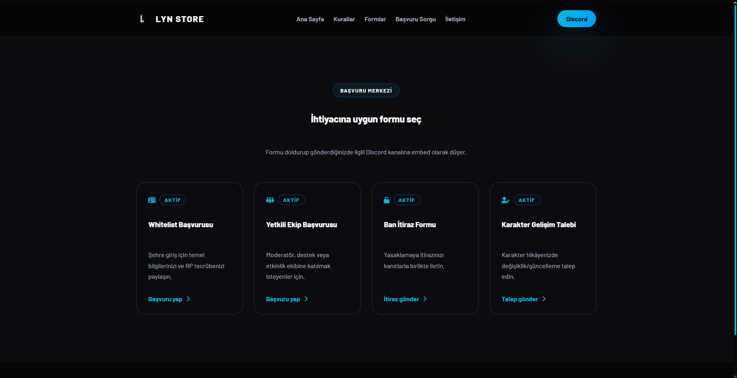Click the chevron arrow beside Talep gönder
Image resolution: width=737 pixels, height=378 pixels.
[544, 299]
